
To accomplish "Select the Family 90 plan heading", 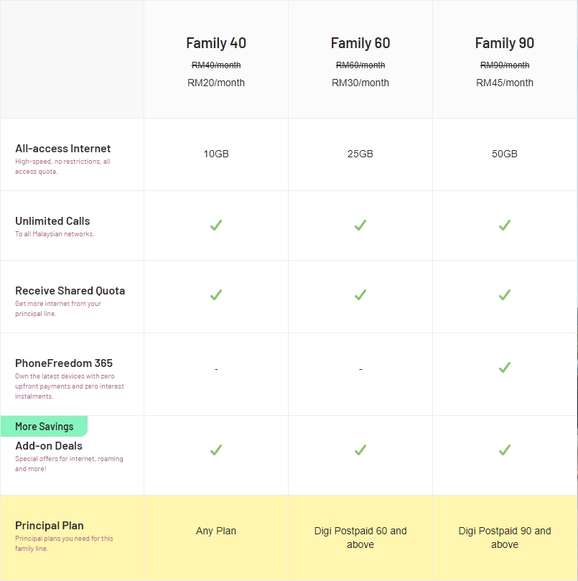I will 505,43.
